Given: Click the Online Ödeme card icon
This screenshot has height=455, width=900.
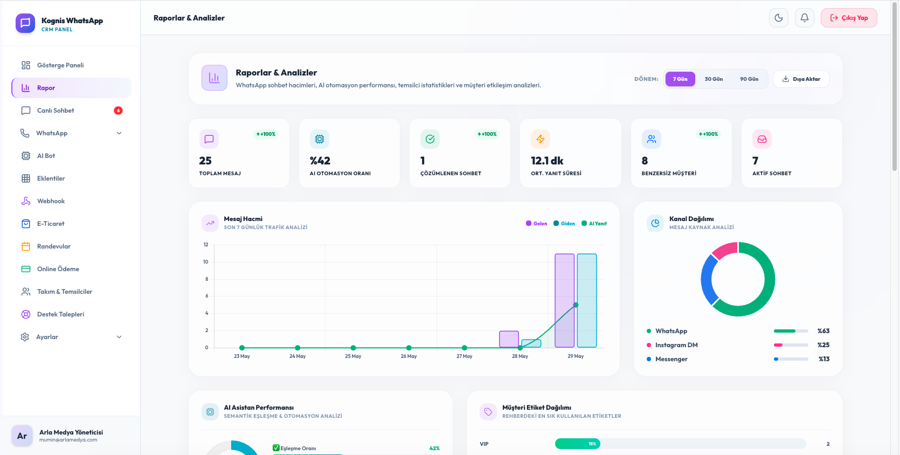Looking at the screenshot, I should point(26,269).
